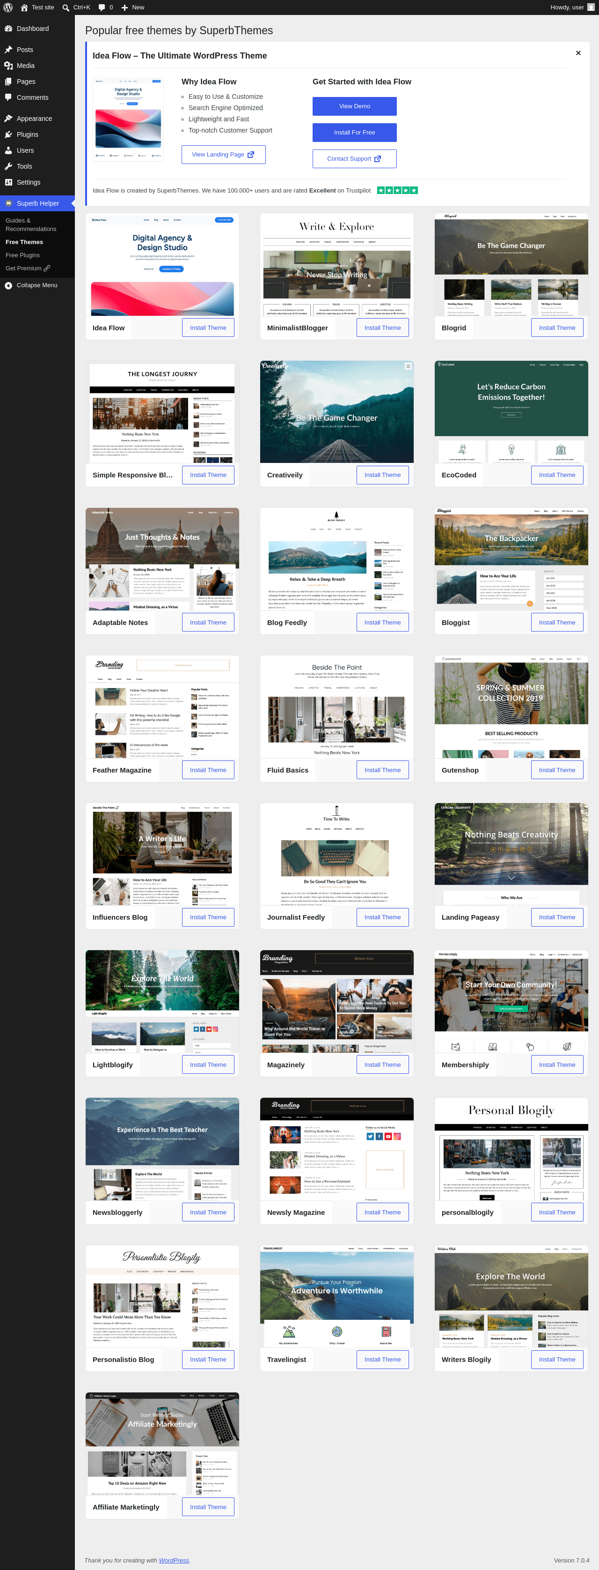This screenshot has height=1570, width=599.
Task: Dismiss the Idea Flow notice
Action: [578, 53]
